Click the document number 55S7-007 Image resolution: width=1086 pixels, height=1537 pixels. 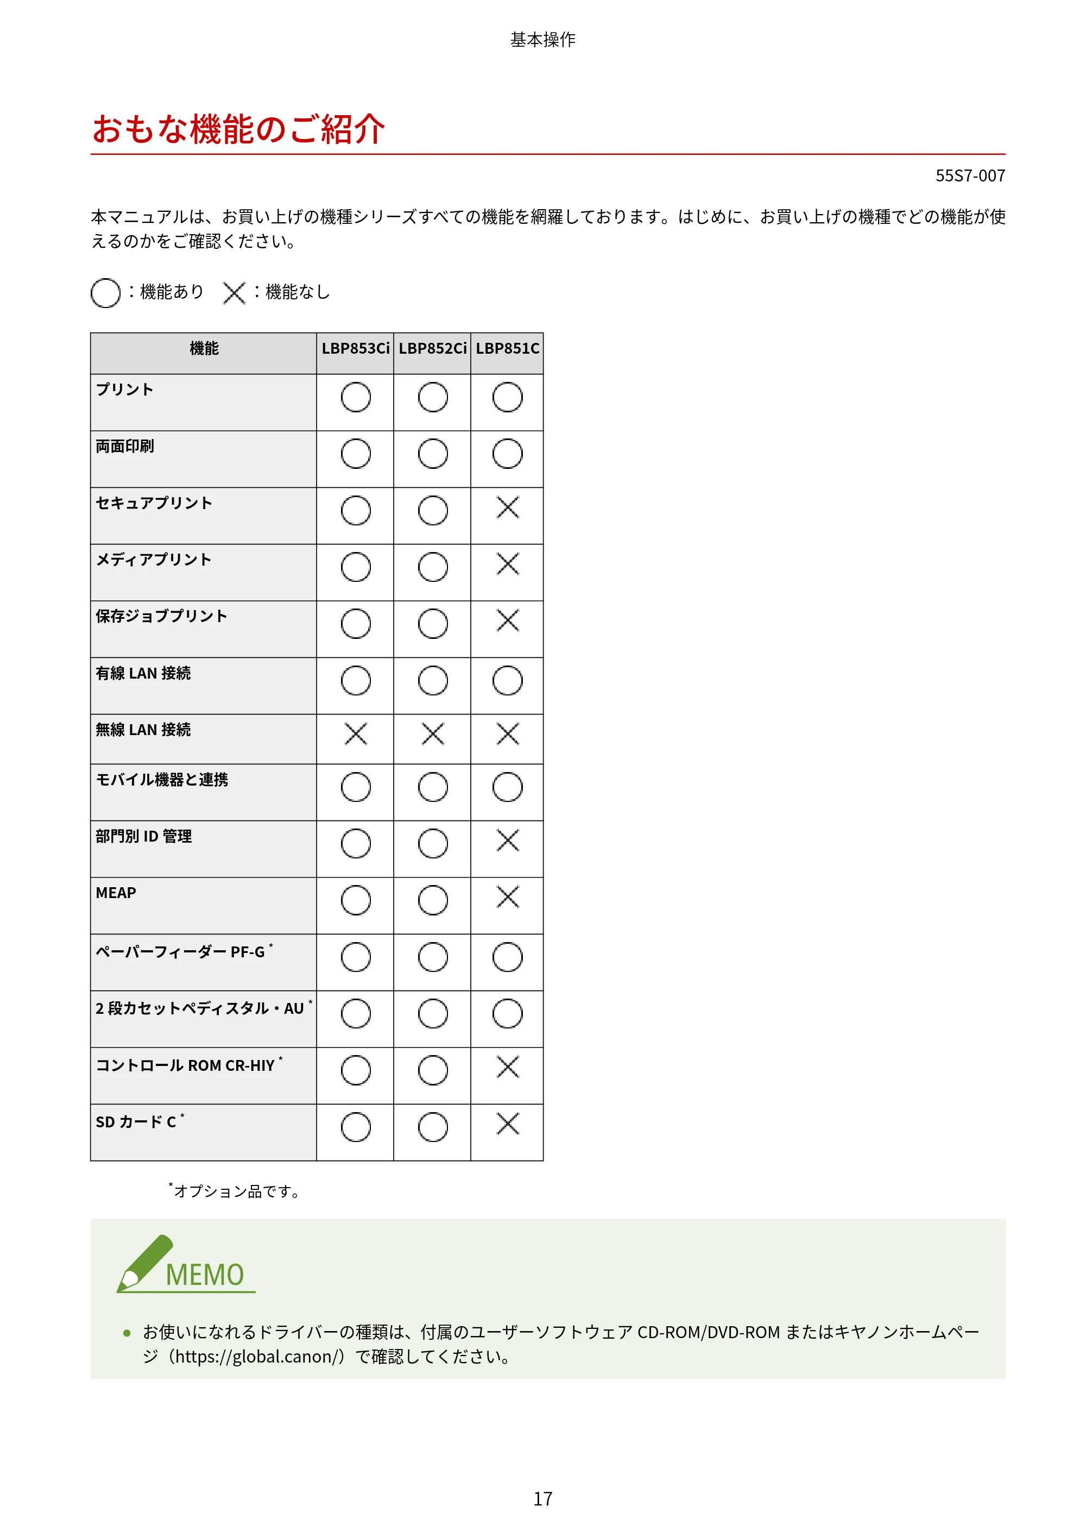pos(970,175)
